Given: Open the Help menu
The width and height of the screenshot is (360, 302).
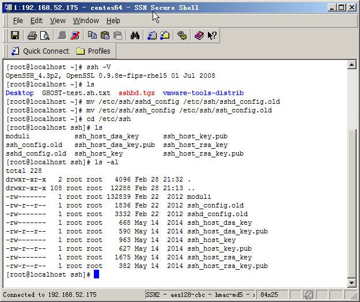Looking at the screenshot, I should click(x=113, y=21).
